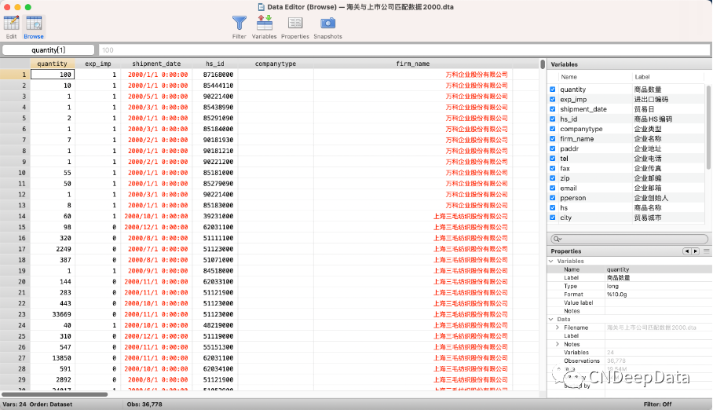Click Filter: Off in status bar
713x410 pixels.
[x=657, y=404]
